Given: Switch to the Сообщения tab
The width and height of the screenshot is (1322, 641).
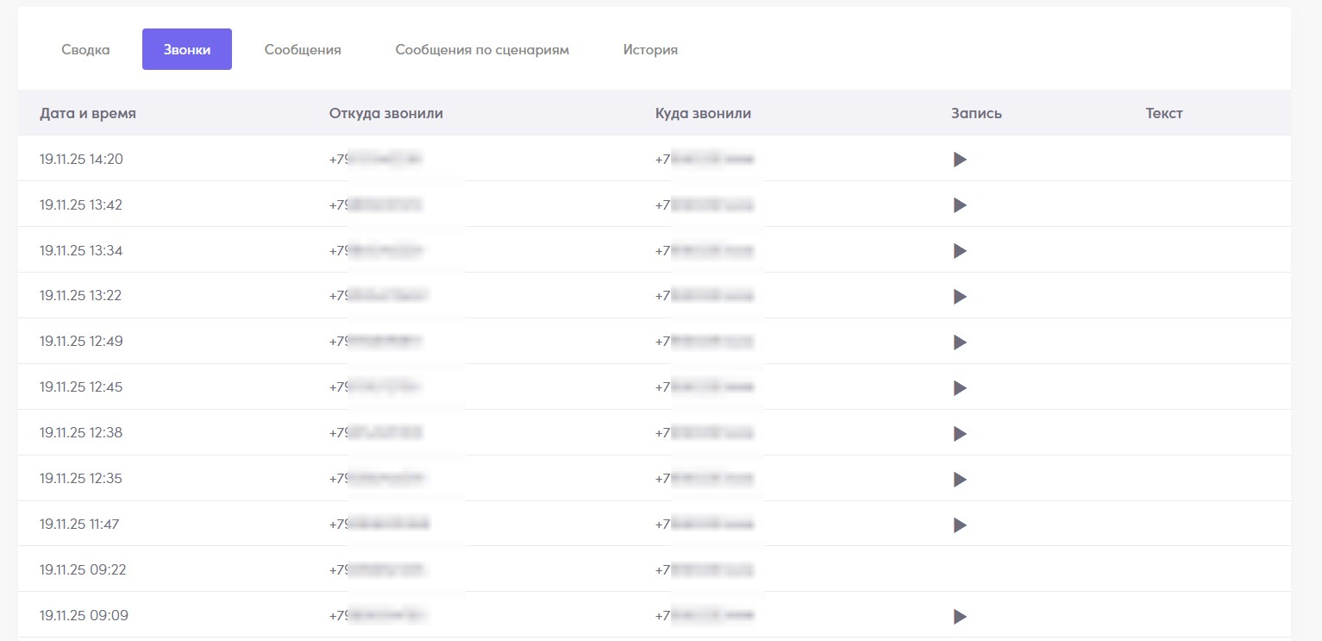Looking at the screenshot, I should (x=303, y=50).
